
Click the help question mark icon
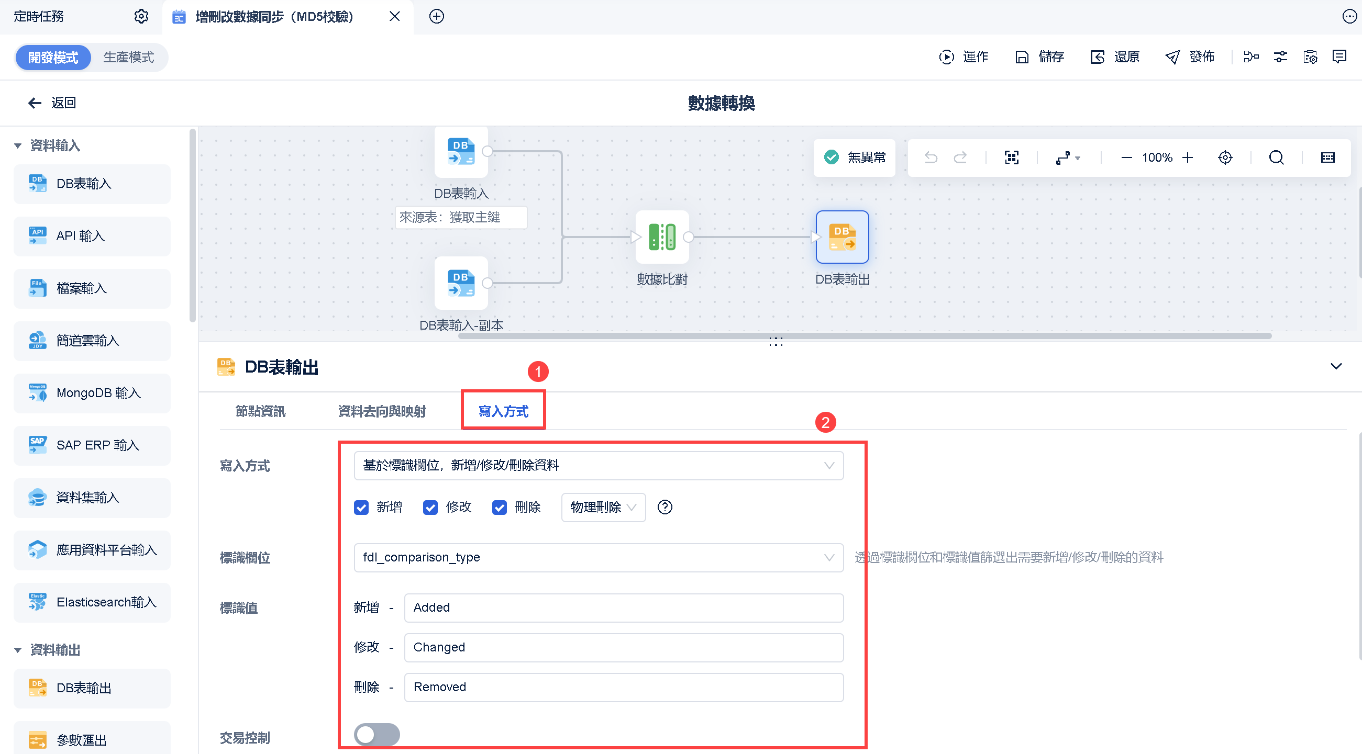[x=665, y=507]
